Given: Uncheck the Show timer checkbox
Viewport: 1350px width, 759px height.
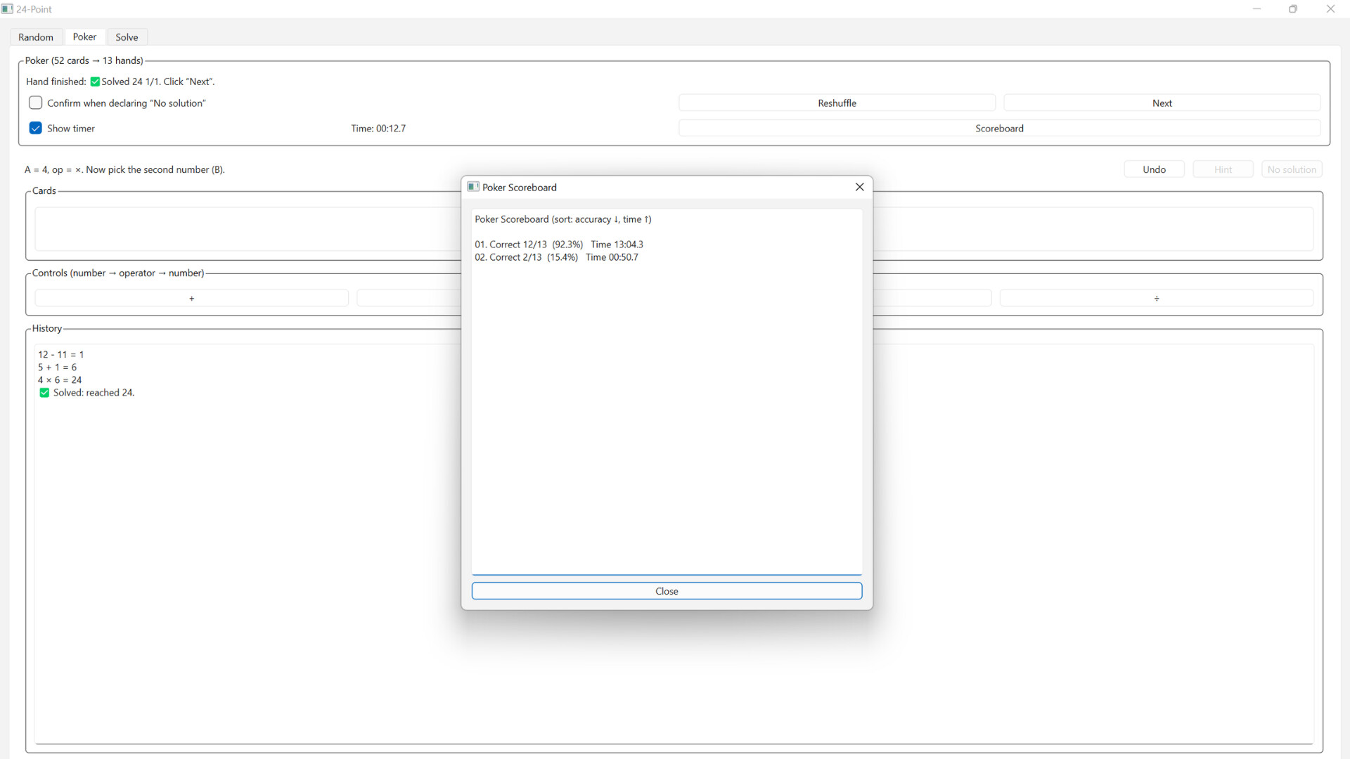Looking at the screenshot, I should [x=36, y=128].
